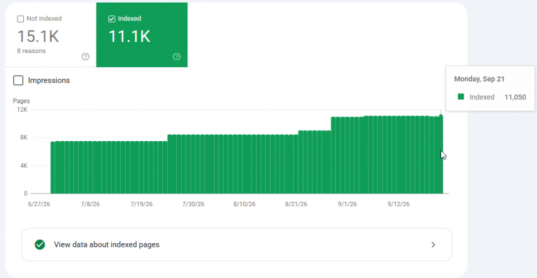The width and height of the screenshot is (537, 278).
Task: Check the Not indexed checkbox
Action: click(x=20, y=19)
